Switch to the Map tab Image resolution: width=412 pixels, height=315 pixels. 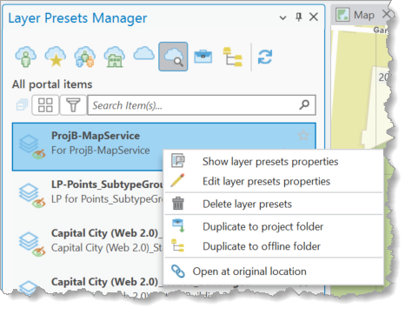(364, 15)
